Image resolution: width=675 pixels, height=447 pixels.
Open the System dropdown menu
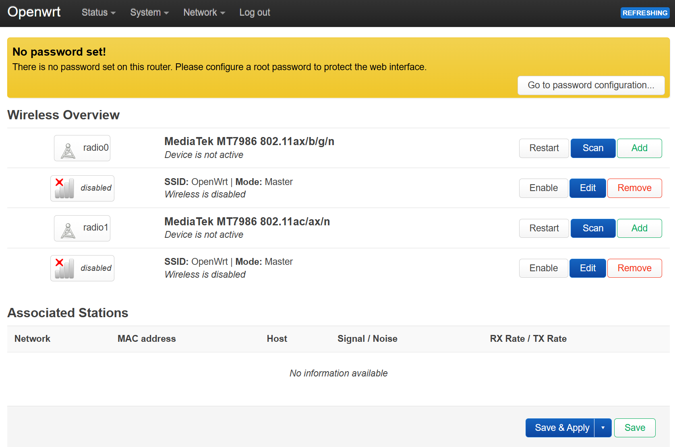pyautogui.click(x=149, y=12)
